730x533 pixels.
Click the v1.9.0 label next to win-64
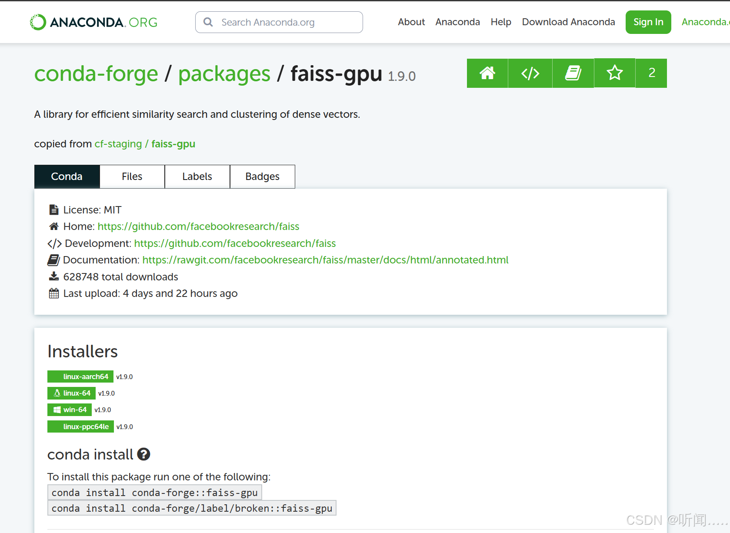(103, 410)
